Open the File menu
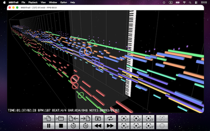 click(23, 2)
